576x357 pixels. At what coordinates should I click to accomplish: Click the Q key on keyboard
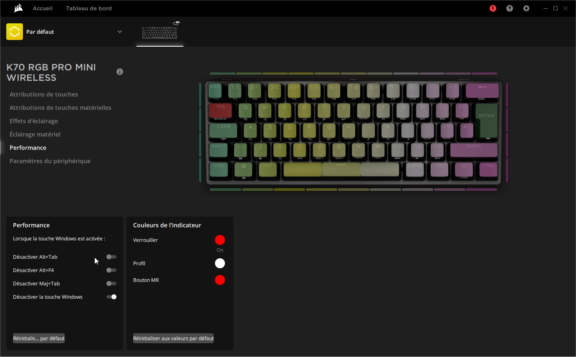245,110
